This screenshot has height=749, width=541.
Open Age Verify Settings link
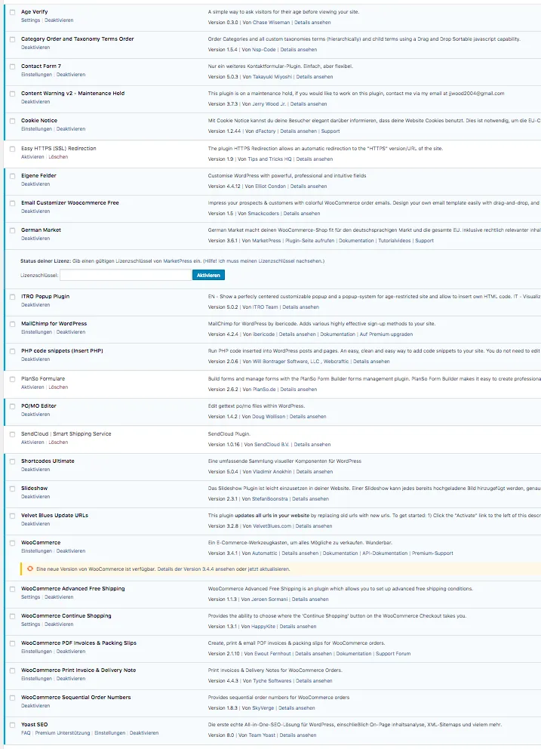[31, 20]
